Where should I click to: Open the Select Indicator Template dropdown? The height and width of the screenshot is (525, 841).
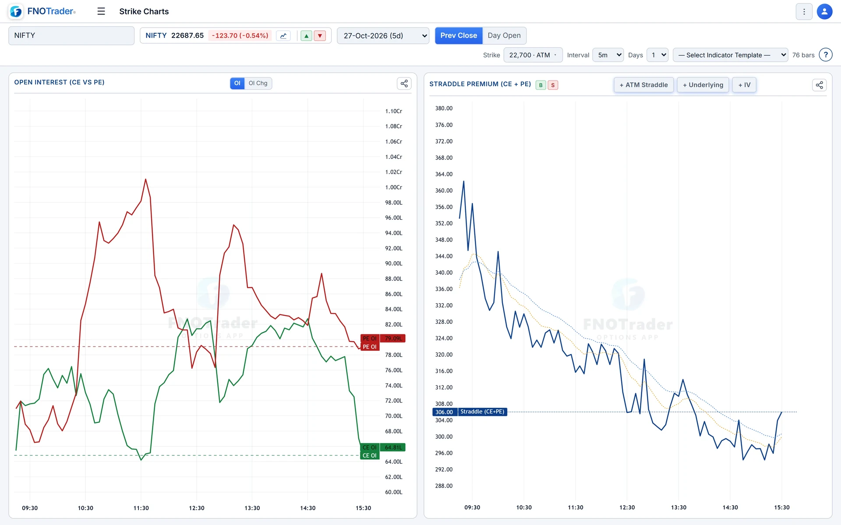pos(730,55)
